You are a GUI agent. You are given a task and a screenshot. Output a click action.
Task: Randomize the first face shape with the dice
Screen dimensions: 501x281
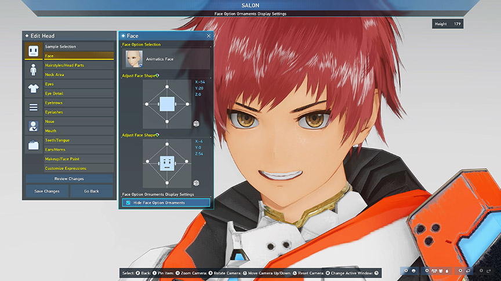197,124
